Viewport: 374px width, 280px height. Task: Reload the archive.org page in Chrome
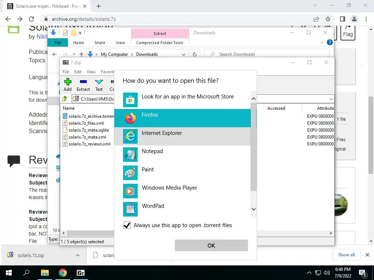point(31,19)
